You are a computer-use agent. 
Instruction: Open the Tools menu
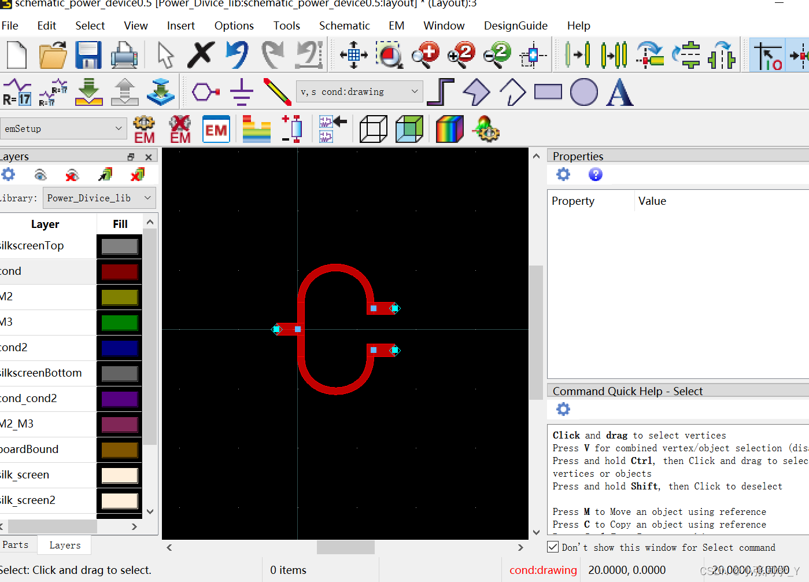click(x=287, y=25)
